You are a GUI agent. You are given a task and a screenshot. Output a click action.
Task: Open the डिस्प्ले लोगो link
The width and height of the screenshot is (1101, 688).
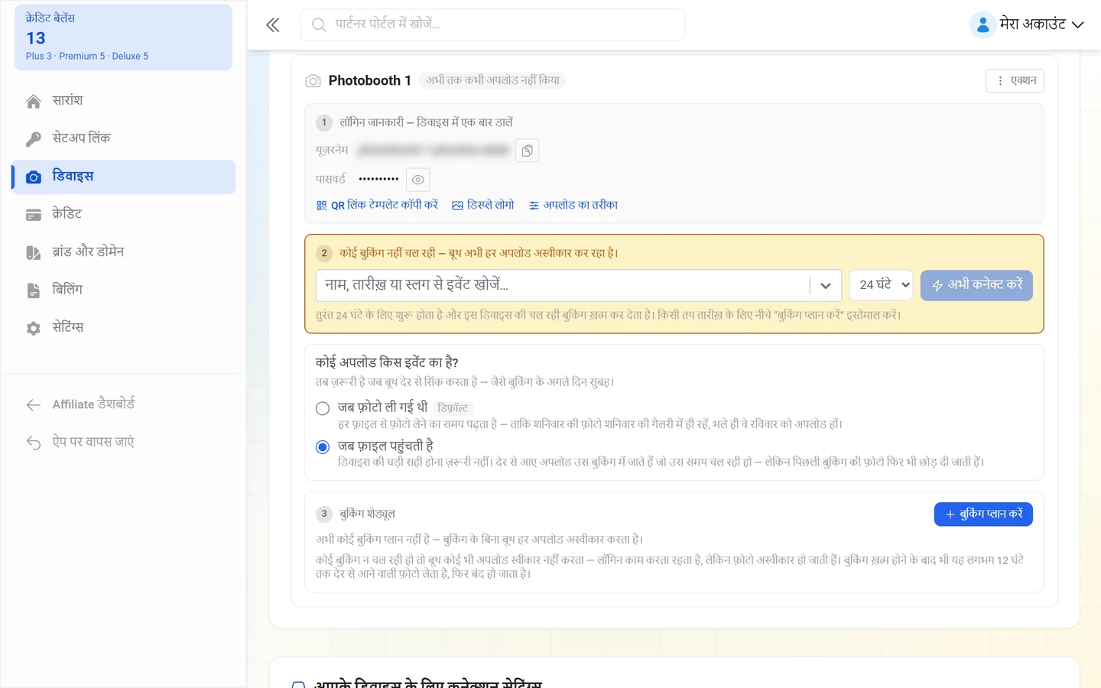(x=483, y=205)
